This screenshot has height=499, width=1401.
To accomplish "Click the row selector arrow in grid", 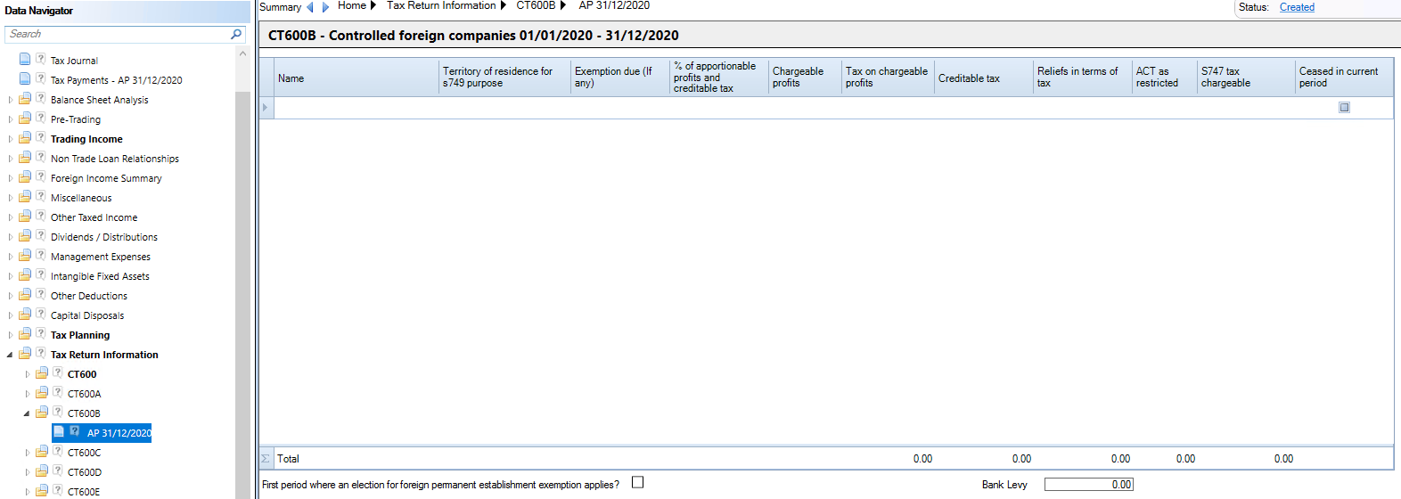I will (x=266, y=108).
